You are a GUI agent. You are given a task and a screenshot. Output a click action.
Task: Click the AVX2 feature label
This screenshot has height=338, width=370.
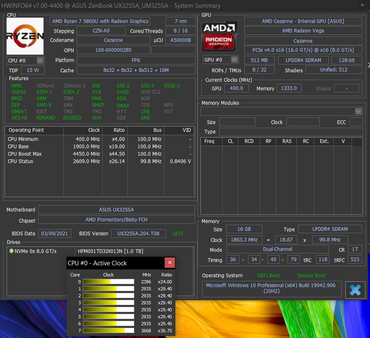pos(123,92)
